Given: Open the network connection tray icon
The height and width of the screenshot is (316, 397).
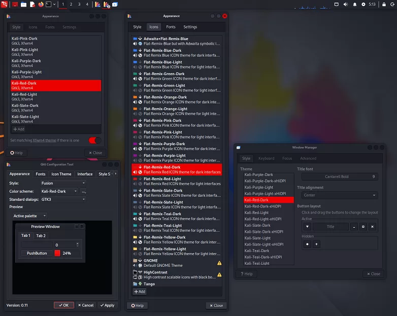Looking at the screenshot, I should click(336, 4).
